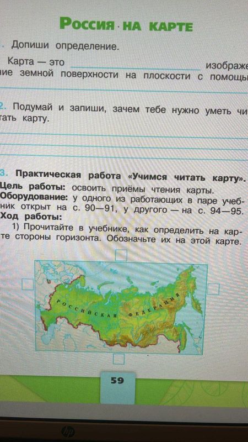Click the HP logo on the monitor bezel
This screenshot has height=442, width=248.
(68, 433)
